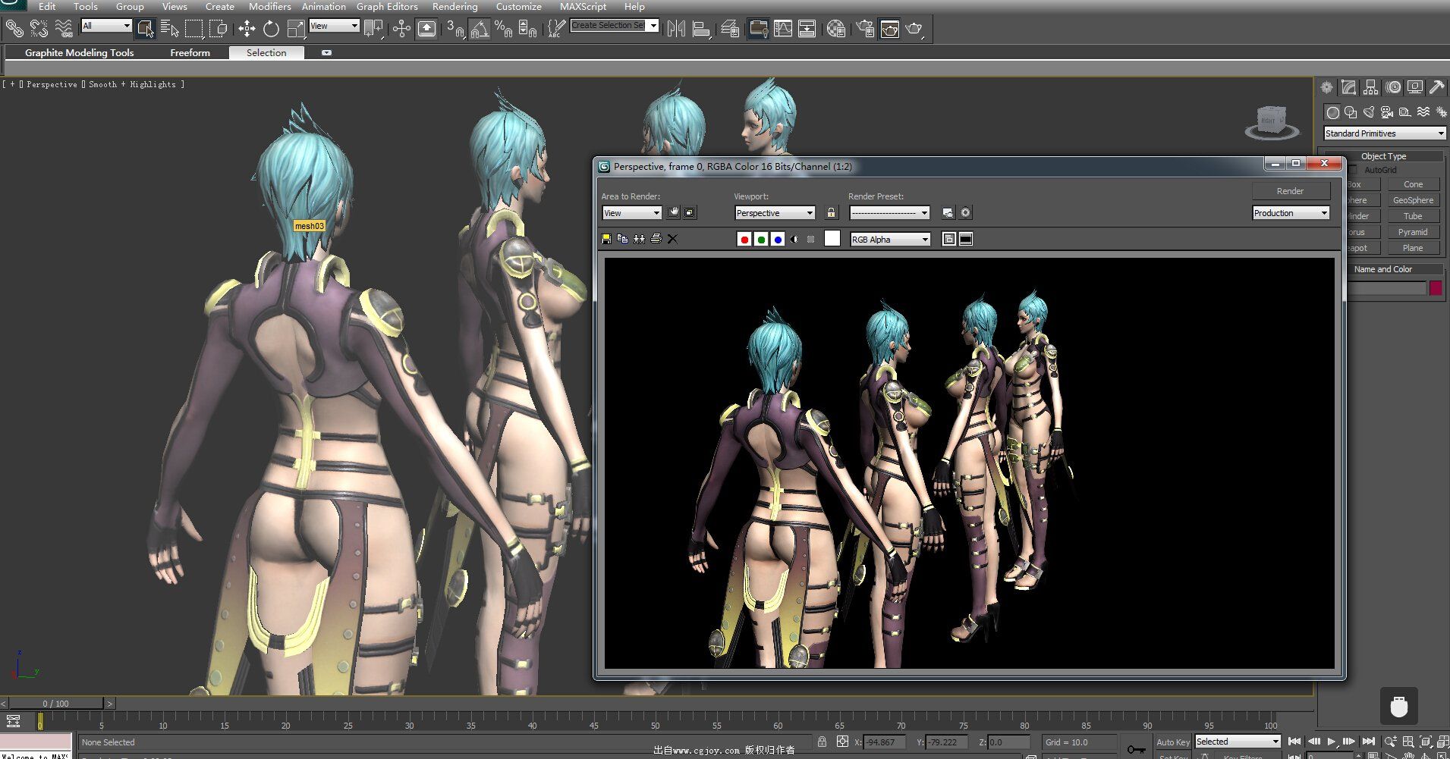Screen dimensions: 1450x759
Task: Toggle lock to viewport padlock
Action: (831, 213)
